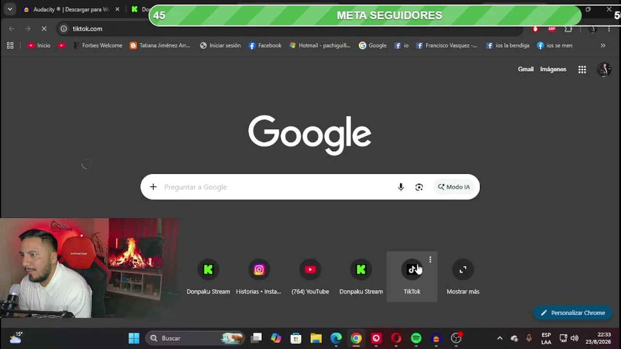
Task: Start voice search with the microphone
Action: [401, 187]
